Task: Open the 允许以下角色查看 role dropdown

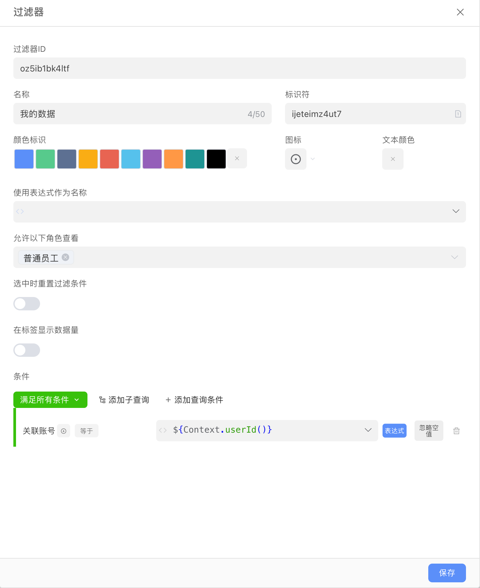Action: point(454,257)
